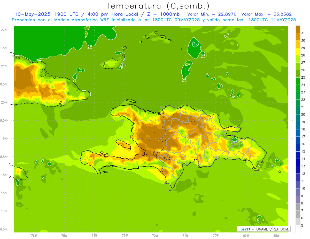This screenshot has width=310, height=239.
Task: Click the '71W' longitude axis label
Action: [x=185, y=235]
